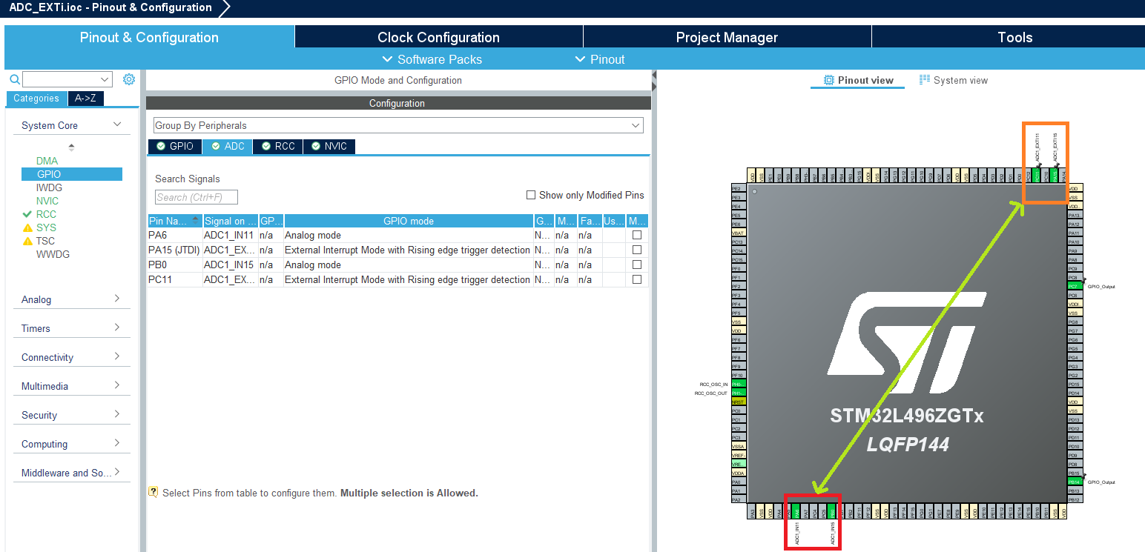Screen dimensions: 1145x552
Task: Select the GPIO peripheral tab with green checkmark
Action: [174, 146]
